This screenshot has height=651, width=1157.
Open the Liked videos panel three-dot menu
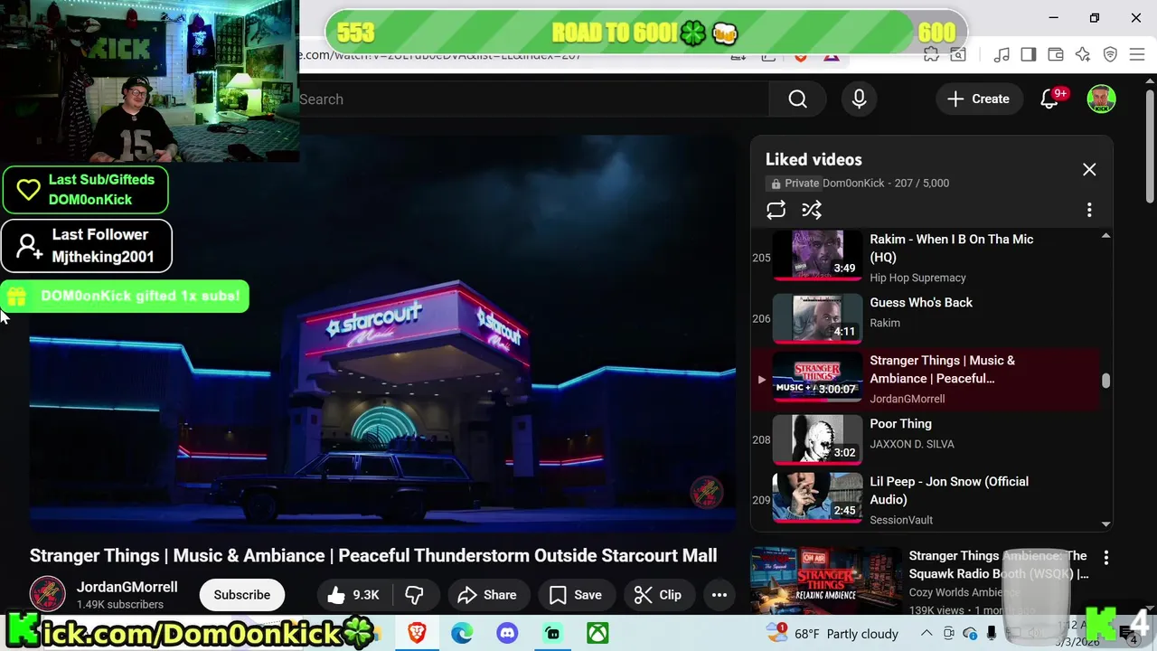[x=1089, y=210]
